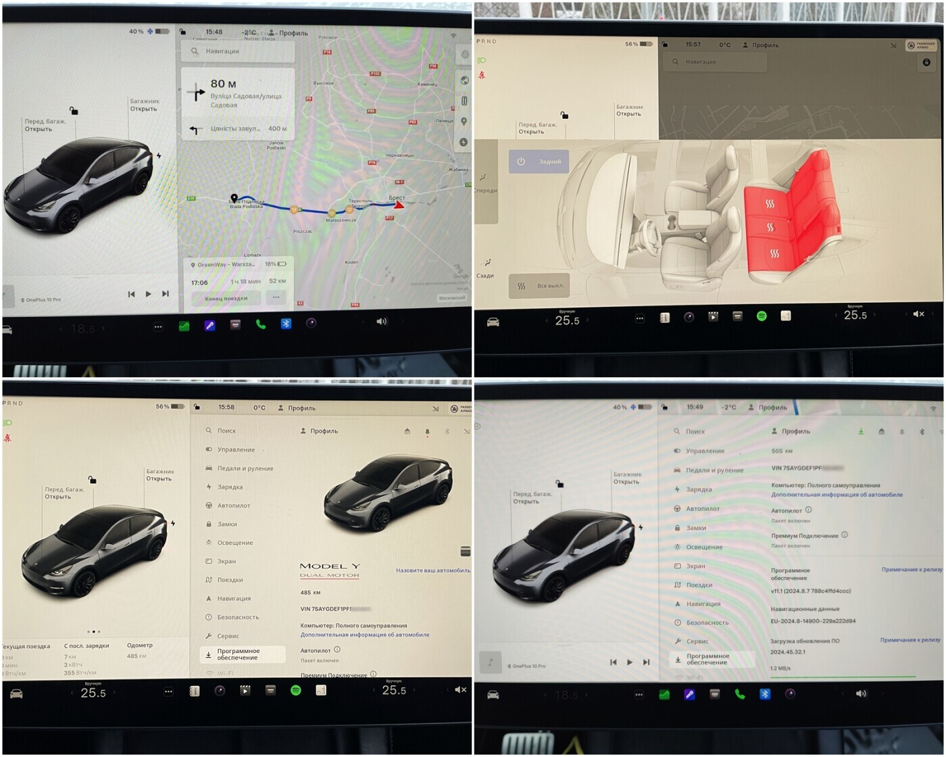Image resolution: width=946 pixels, height=757 pixels.
Task: Open manual book icon in top-right screen dock
Action: (x=665, y=317)
